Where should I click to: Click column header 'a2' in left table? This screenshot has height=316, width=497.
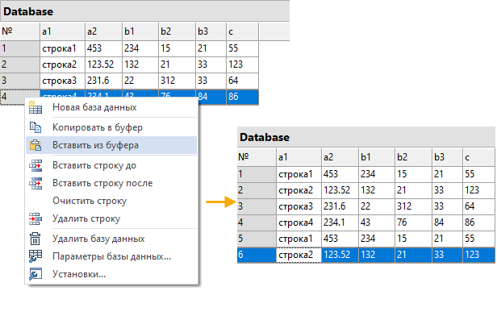pyautogui.click(x=103, y=31)
